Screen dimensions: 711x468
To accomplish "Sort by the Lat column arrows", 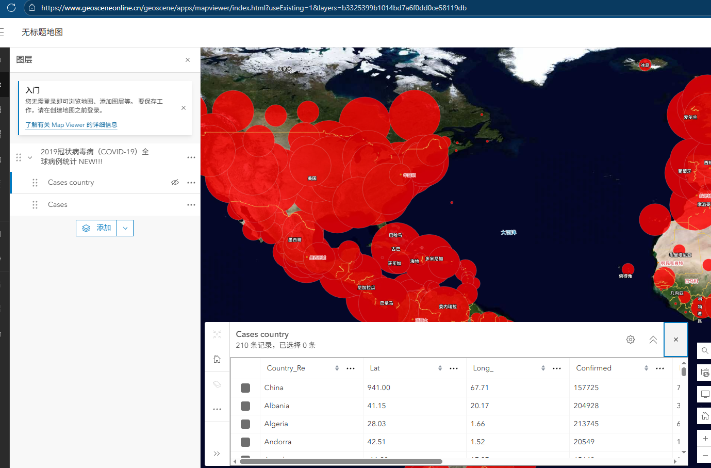I will [440, 368].
